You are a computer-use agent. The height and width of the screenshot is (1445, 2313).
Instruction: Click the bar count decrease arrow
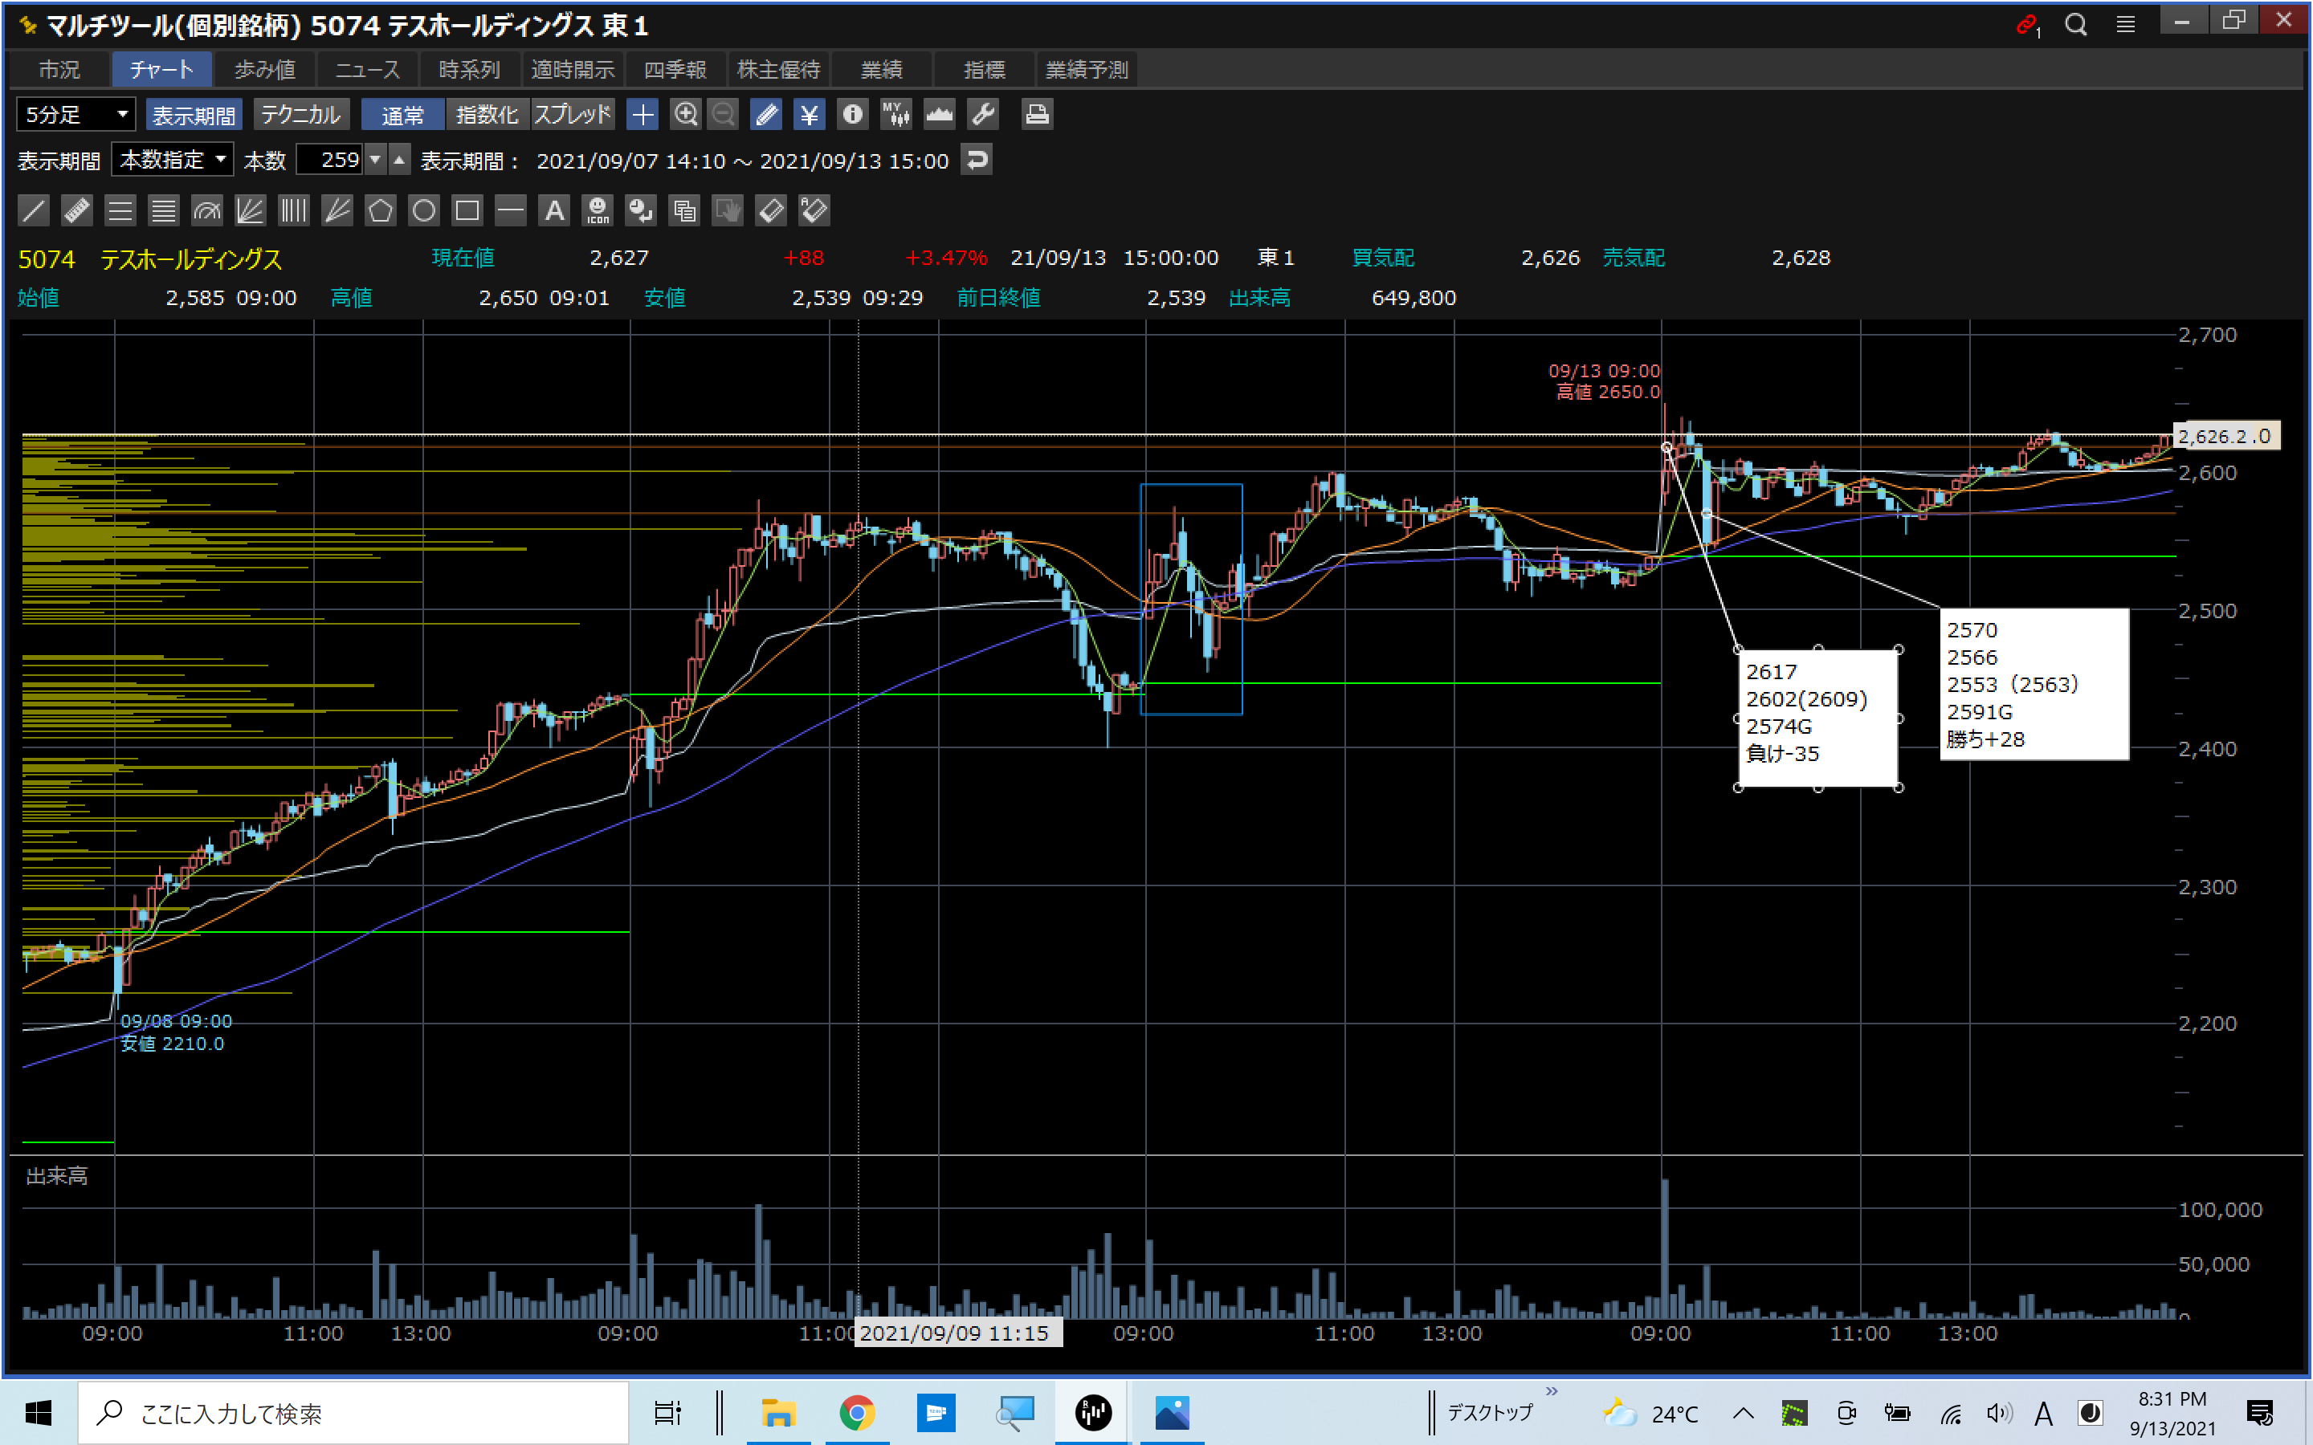click(x=376, y=160)
